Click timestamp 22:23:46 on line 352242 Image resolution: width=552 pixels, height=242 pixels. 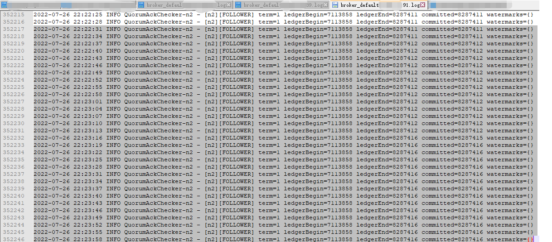[88, 210]
